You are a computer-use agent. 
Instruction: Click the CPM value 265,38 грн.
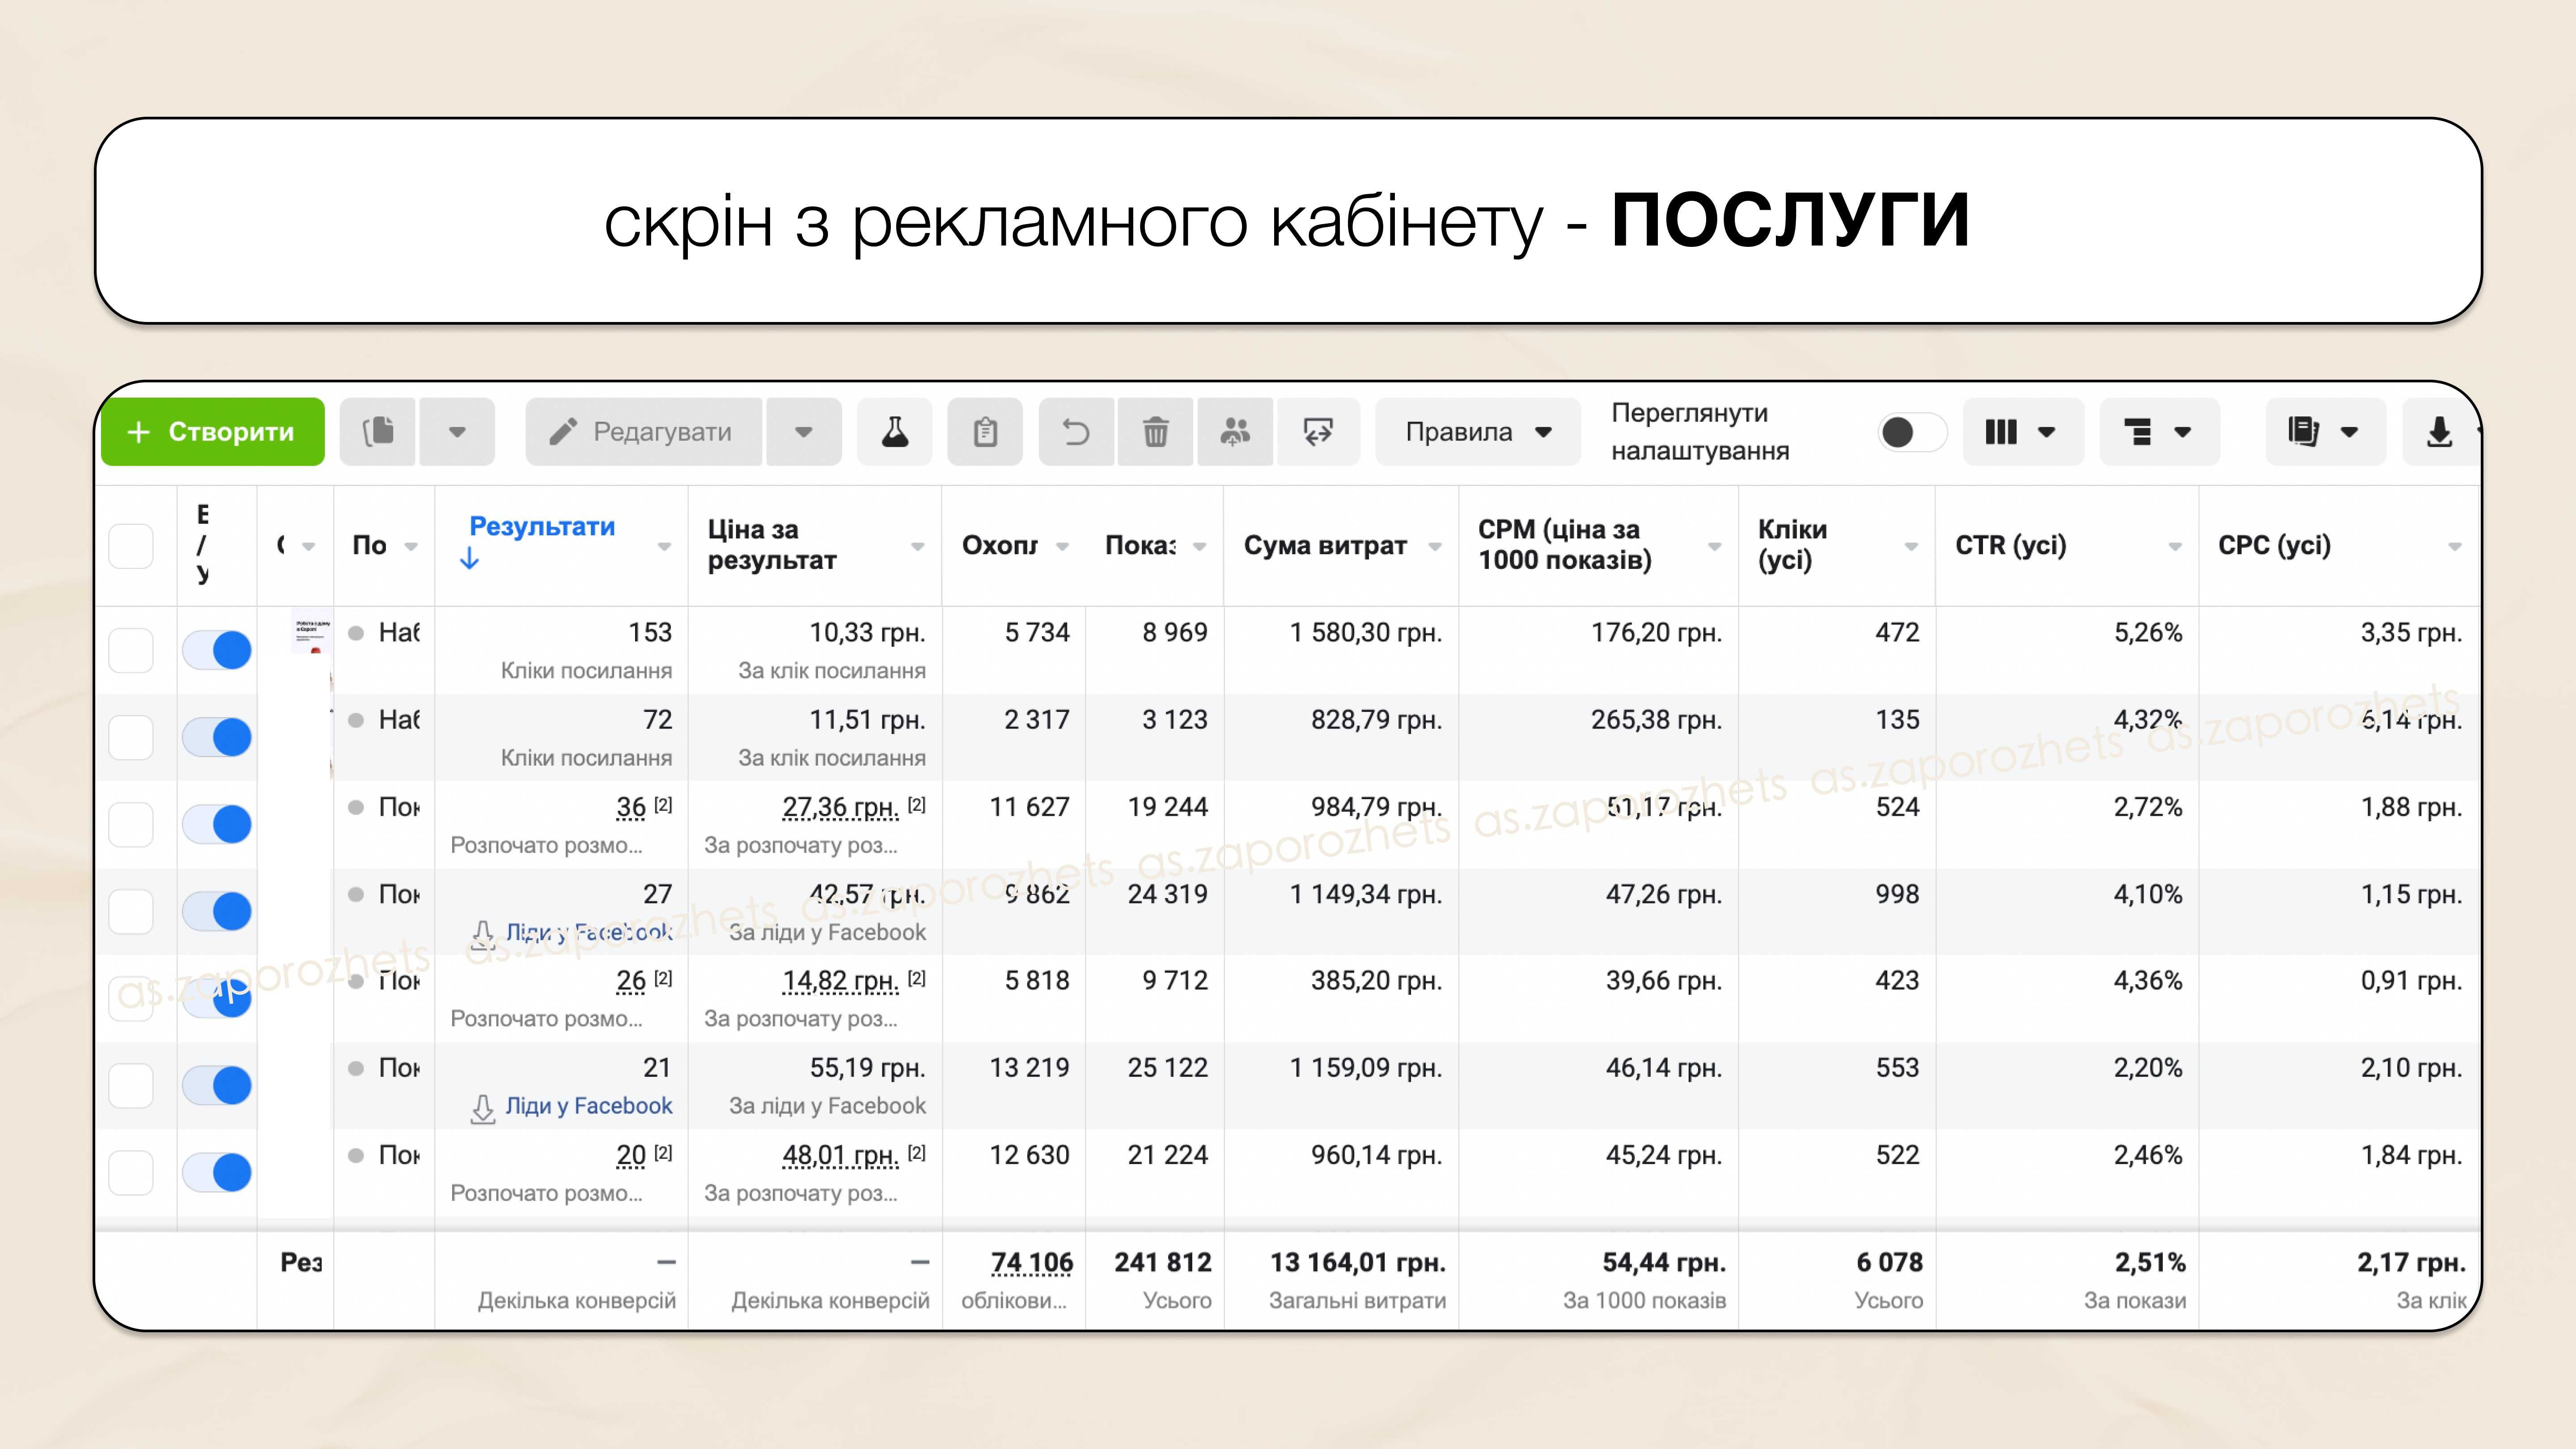1657,720
